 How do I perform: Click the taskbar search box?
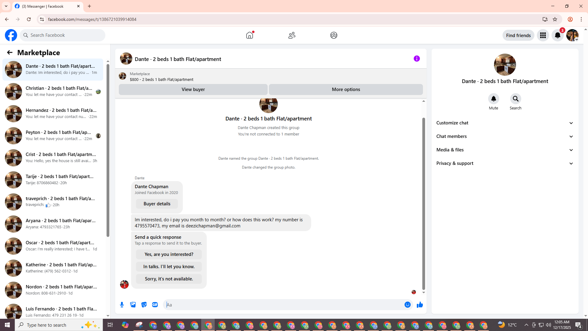click(x=59, y=325)
